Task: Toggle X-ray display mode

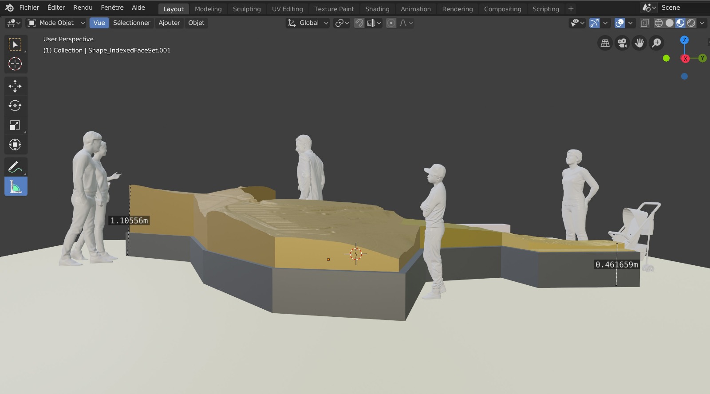Action: 644,23
